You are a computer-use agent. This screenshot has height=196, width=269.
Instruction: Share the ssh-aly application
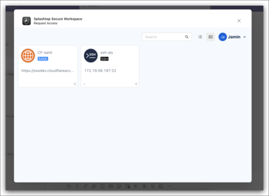pyautogui.click(x=136, y=84)
